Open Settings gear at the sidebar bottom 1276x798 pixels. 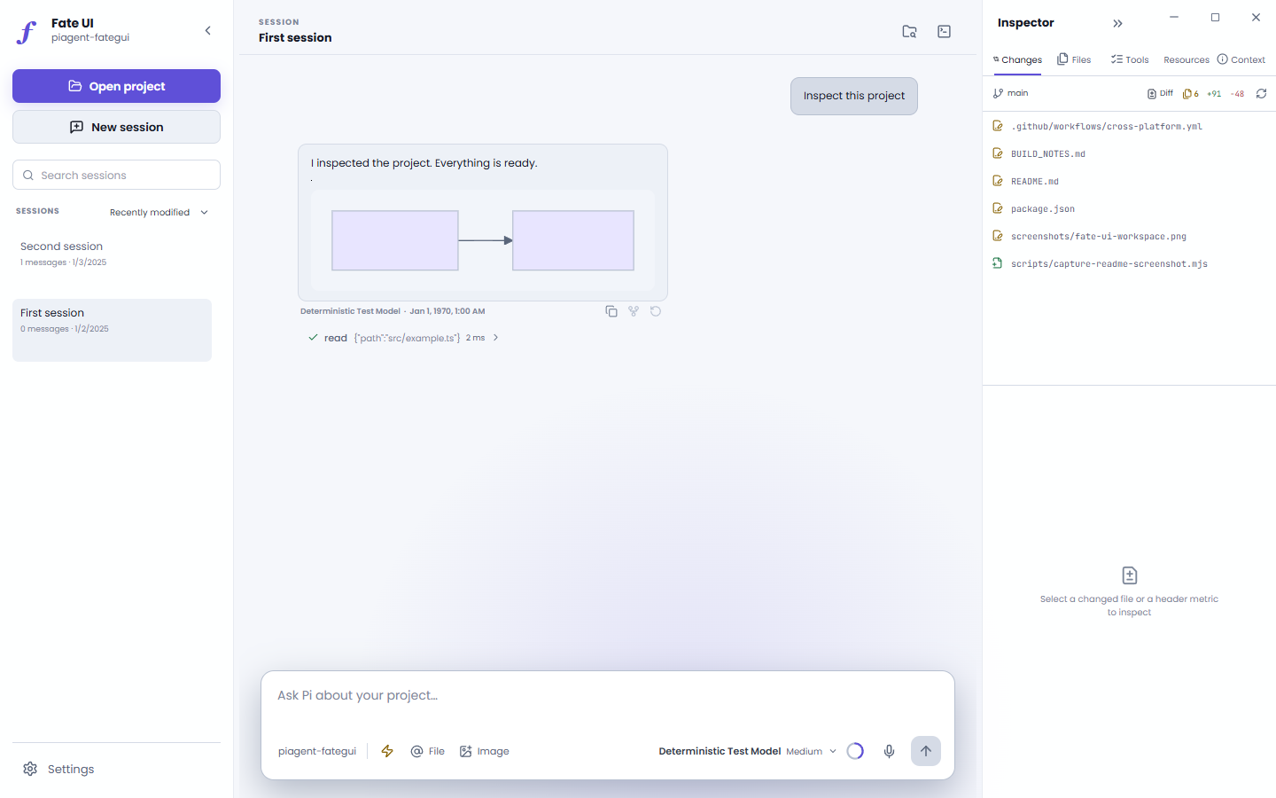click(x=58, y=769)
